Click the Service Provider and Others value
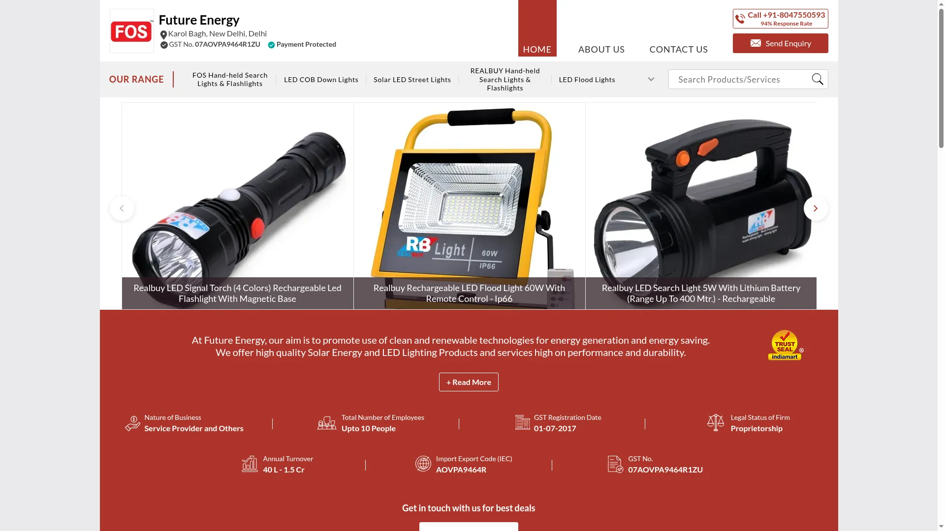Screen dimensions: 945x531 (194, 428)
